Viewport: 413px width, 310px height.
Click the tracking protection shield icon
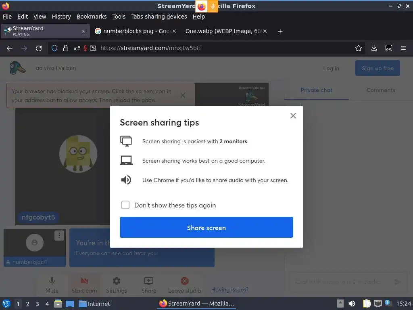pyautogui.click(x=54, y=48)
